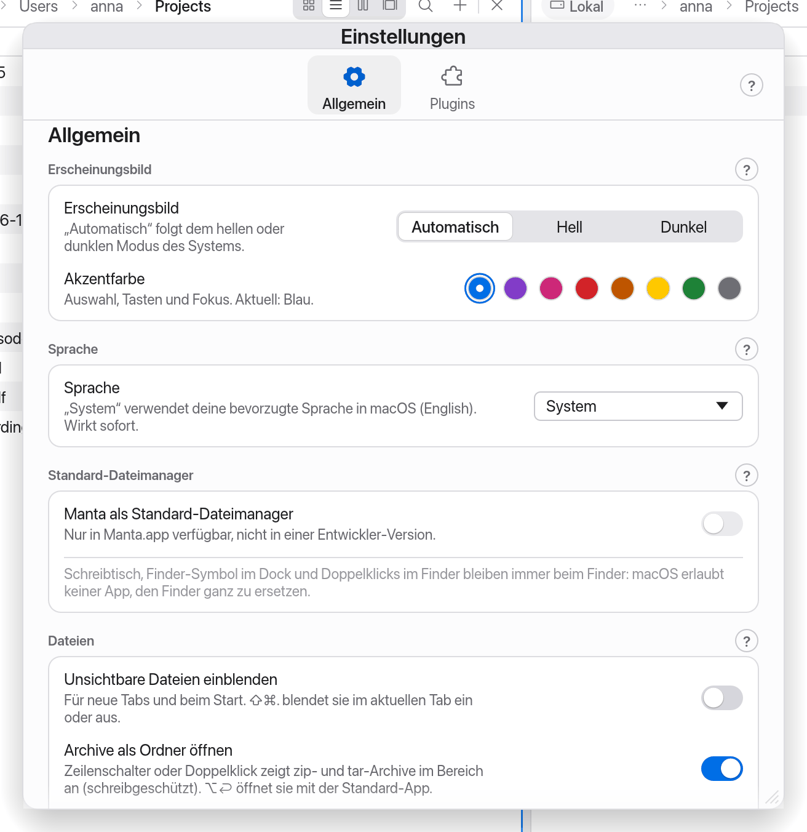Image resolution: width=807 pixels, height=832 pixels.
Task: Switch to icon grid view in toolbar
Action: 309,6
